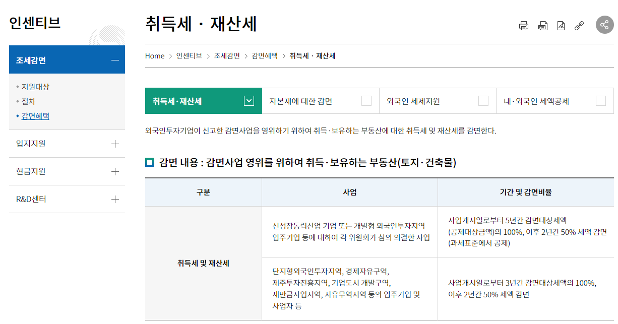
Task: Click the 인센티브 sidebar title
Action: (x=35, y=23)
